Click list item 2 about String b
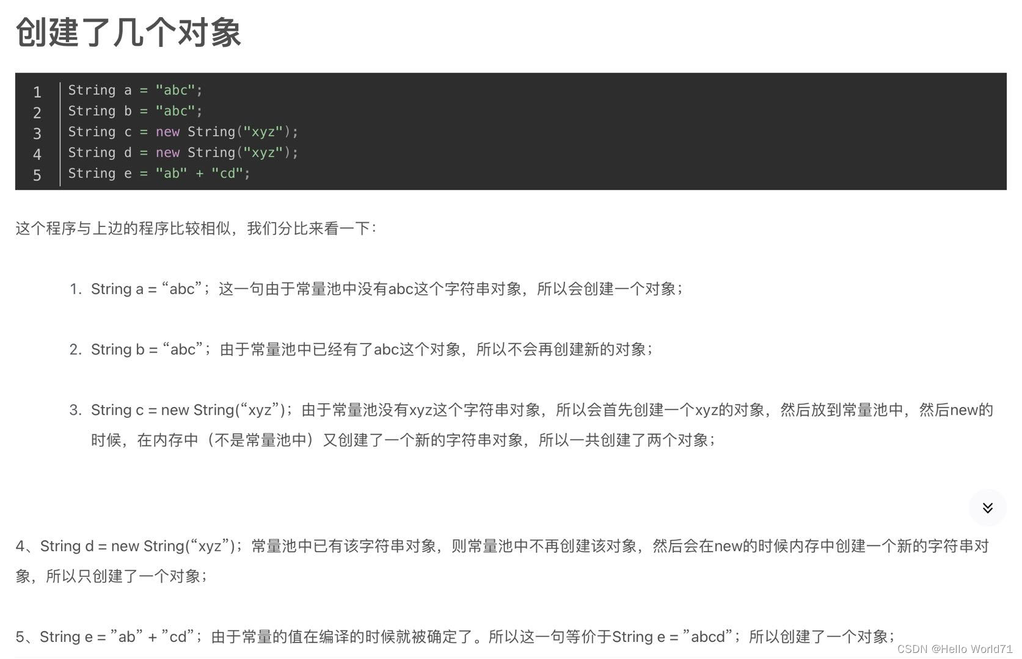 pyautogui.click(x=361, y=349)
